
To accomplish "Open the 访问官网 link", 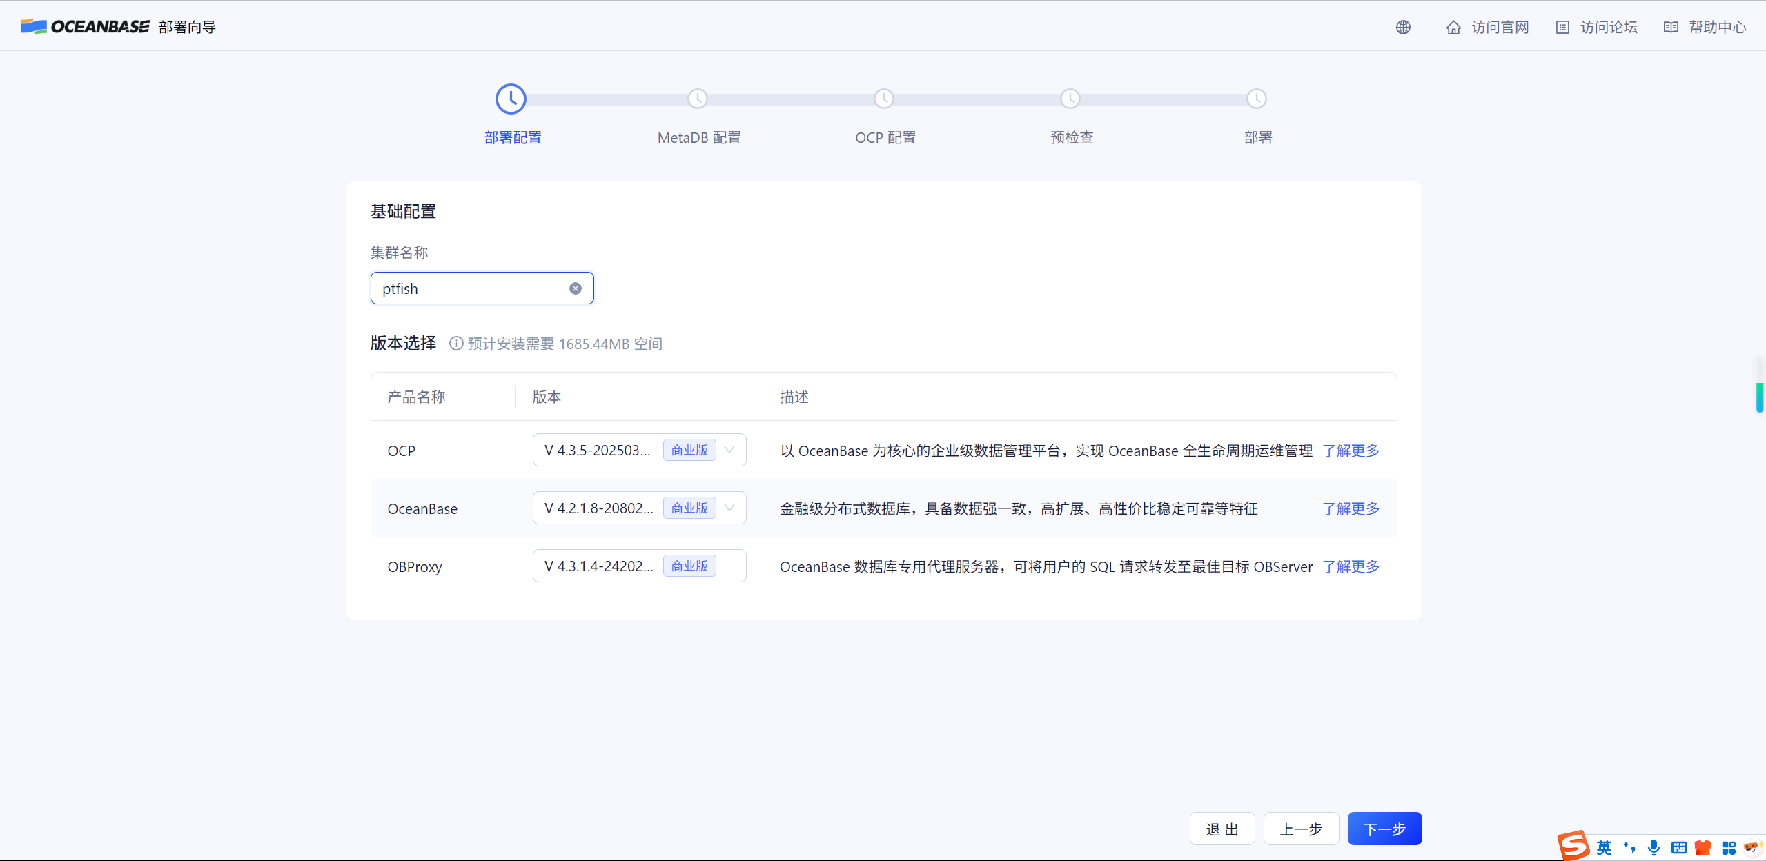I will 1500,28.
